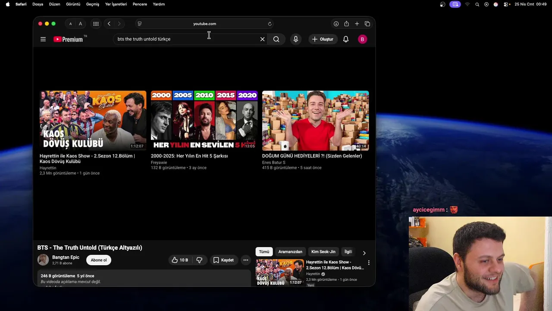This screenshot has height=311, width=552.
Task: Go forward in Safari history
Action: [119, 24]
